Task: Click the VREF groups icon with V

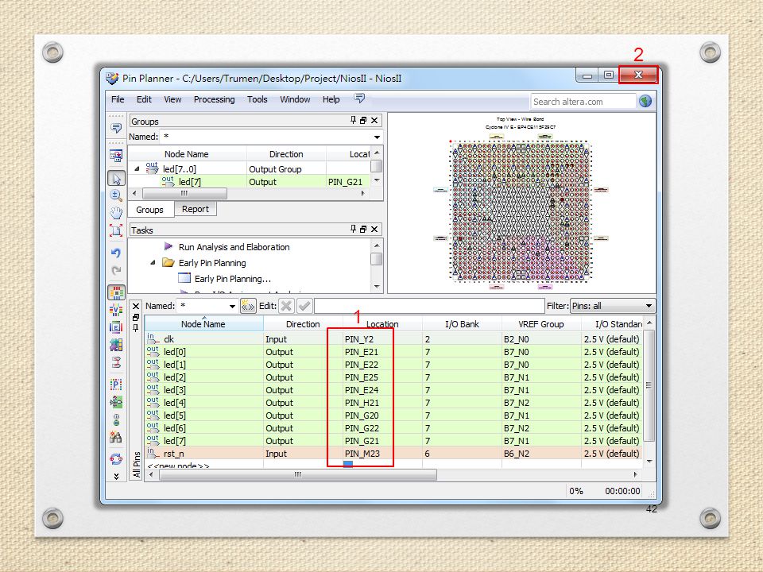Action: [116, 310]
